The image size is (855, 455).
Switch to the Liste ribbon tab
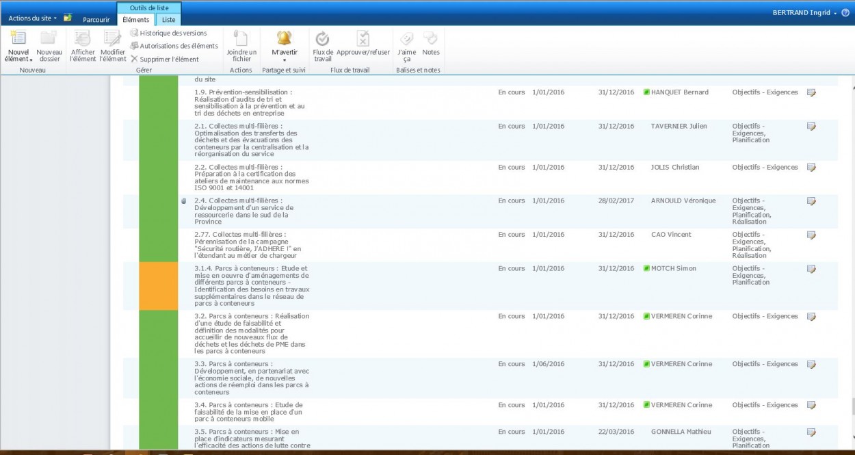pos(168,20)
